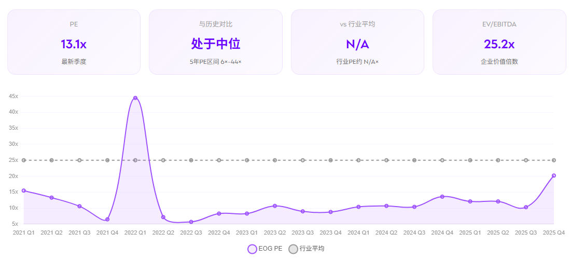This screenshot has height=259, width=570.
Task: Select the 2023 Q3 EOG PE data point
Action: 303,211
